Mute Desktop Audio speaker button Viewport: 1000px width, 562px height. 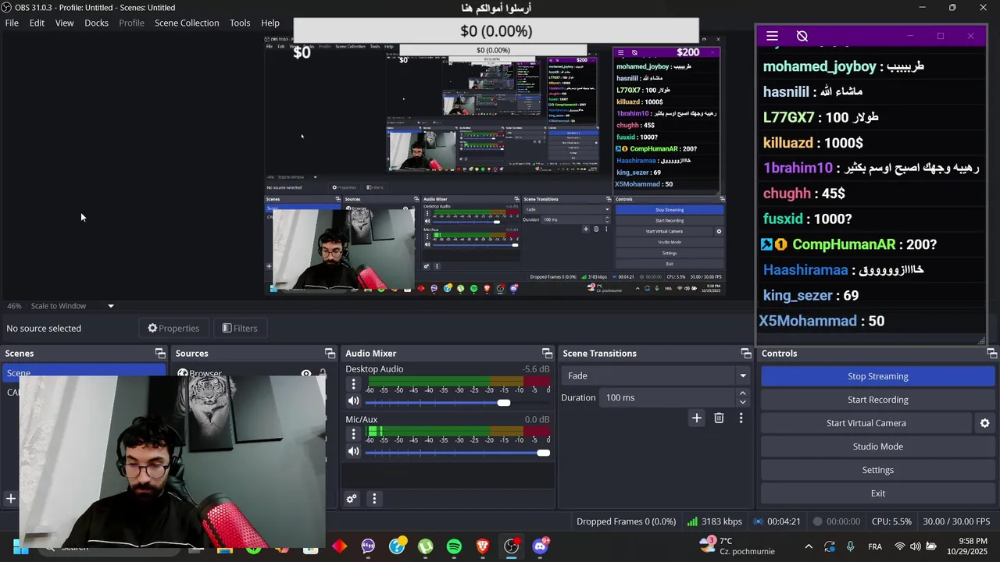tap(354, 401)
